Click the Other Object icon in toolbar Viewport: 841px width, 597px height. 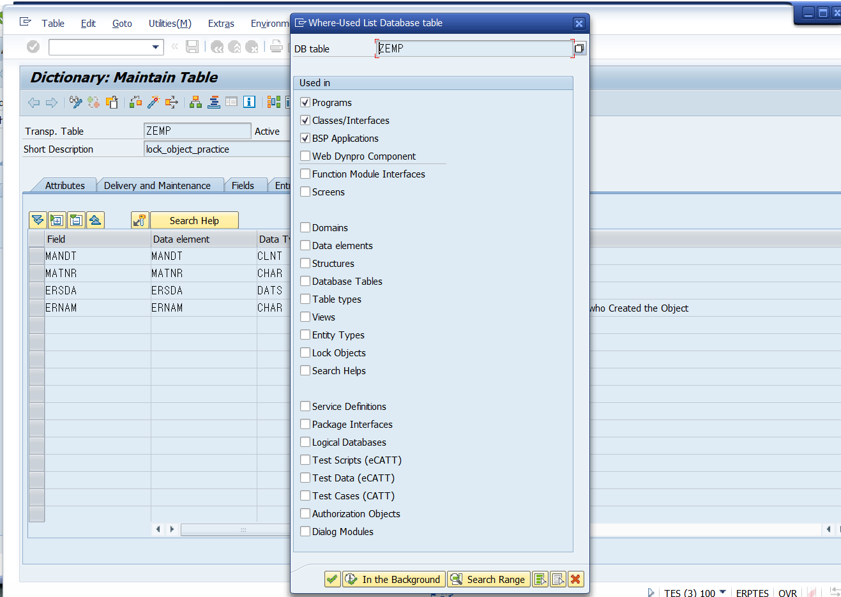click(x=112, y=102)
